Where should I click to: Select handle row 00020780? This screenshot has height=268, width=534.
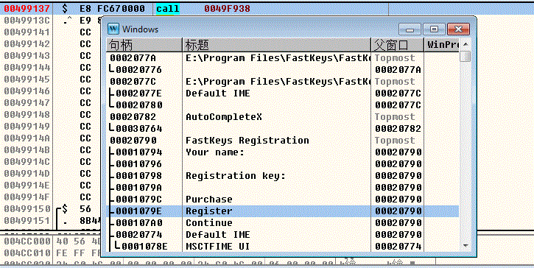[283, 105]
